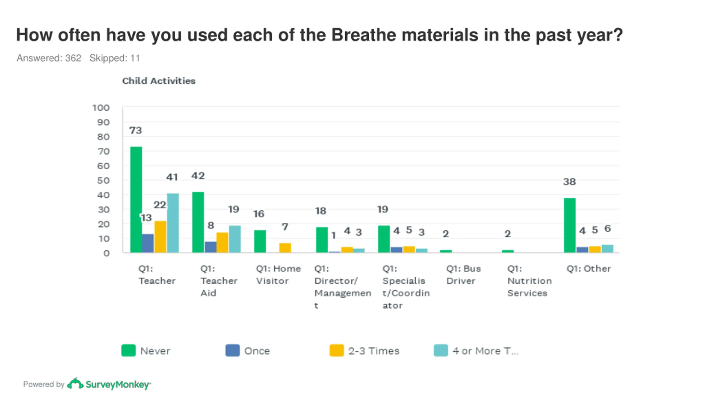Click the Answered: 362 text
Screen dimensions: 705x396
pyautogui.click(x=49, y=58)
